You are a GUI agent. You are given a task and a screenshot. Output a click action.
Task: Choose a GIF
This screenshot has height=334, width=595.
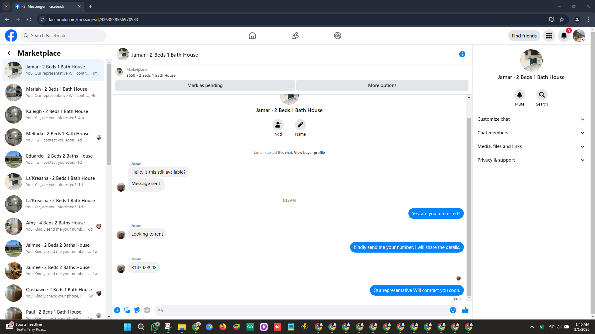147,310
